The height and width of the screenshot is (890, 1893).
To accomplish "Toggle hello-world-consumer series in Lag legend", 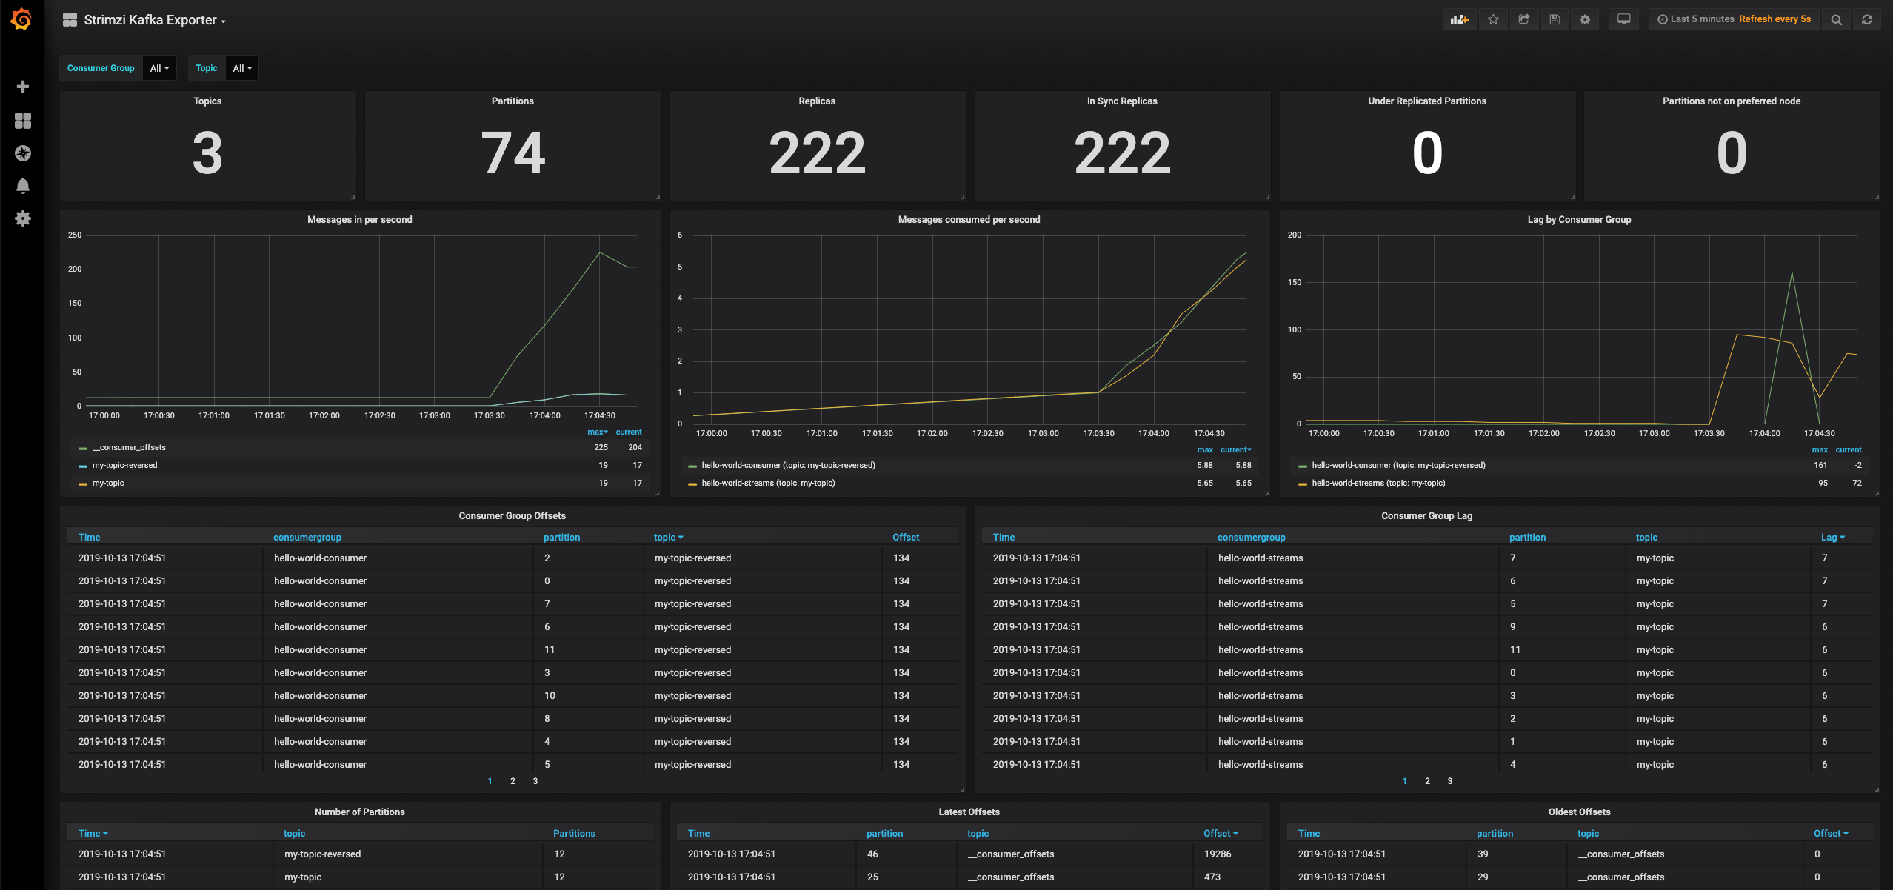I will pos(1398,465).
